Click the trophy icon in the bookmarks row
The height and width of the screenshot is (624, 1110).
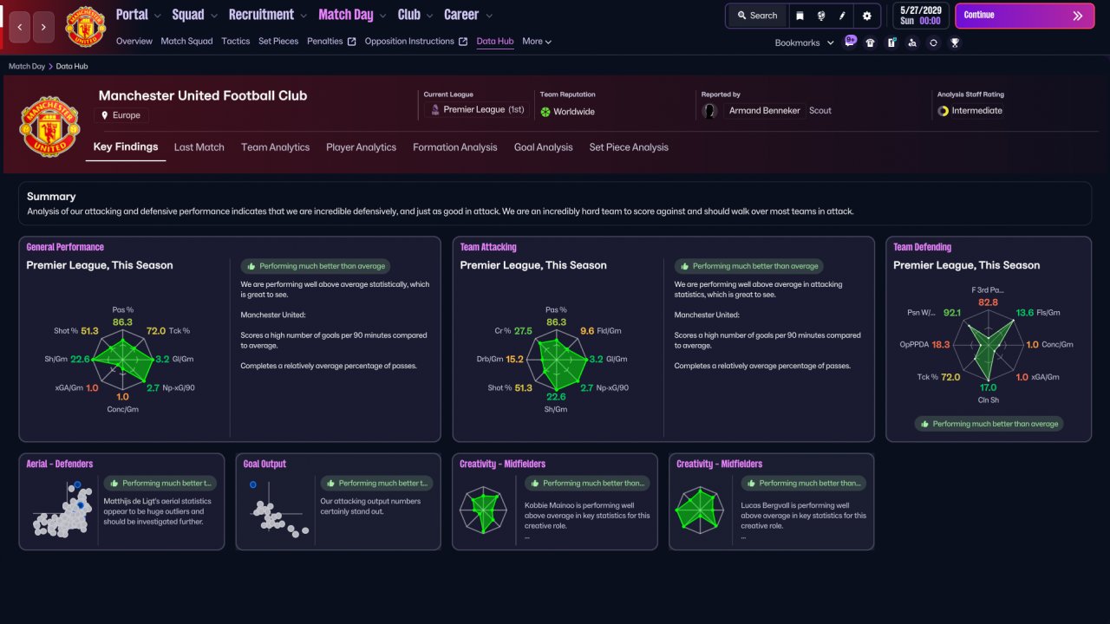coord(955,42)
